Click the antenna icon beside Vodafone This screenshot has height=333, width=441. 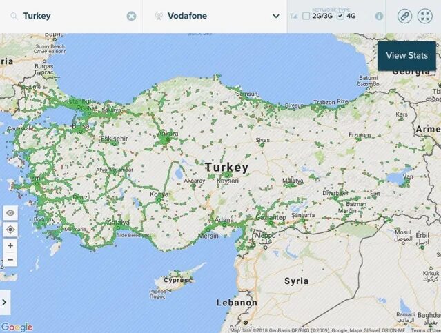click(159, 16)
